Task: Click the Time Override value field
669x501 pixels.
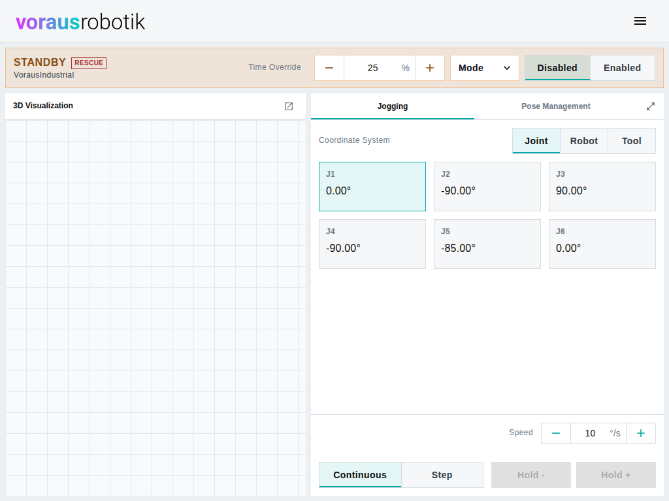Action: pos(380,68)
